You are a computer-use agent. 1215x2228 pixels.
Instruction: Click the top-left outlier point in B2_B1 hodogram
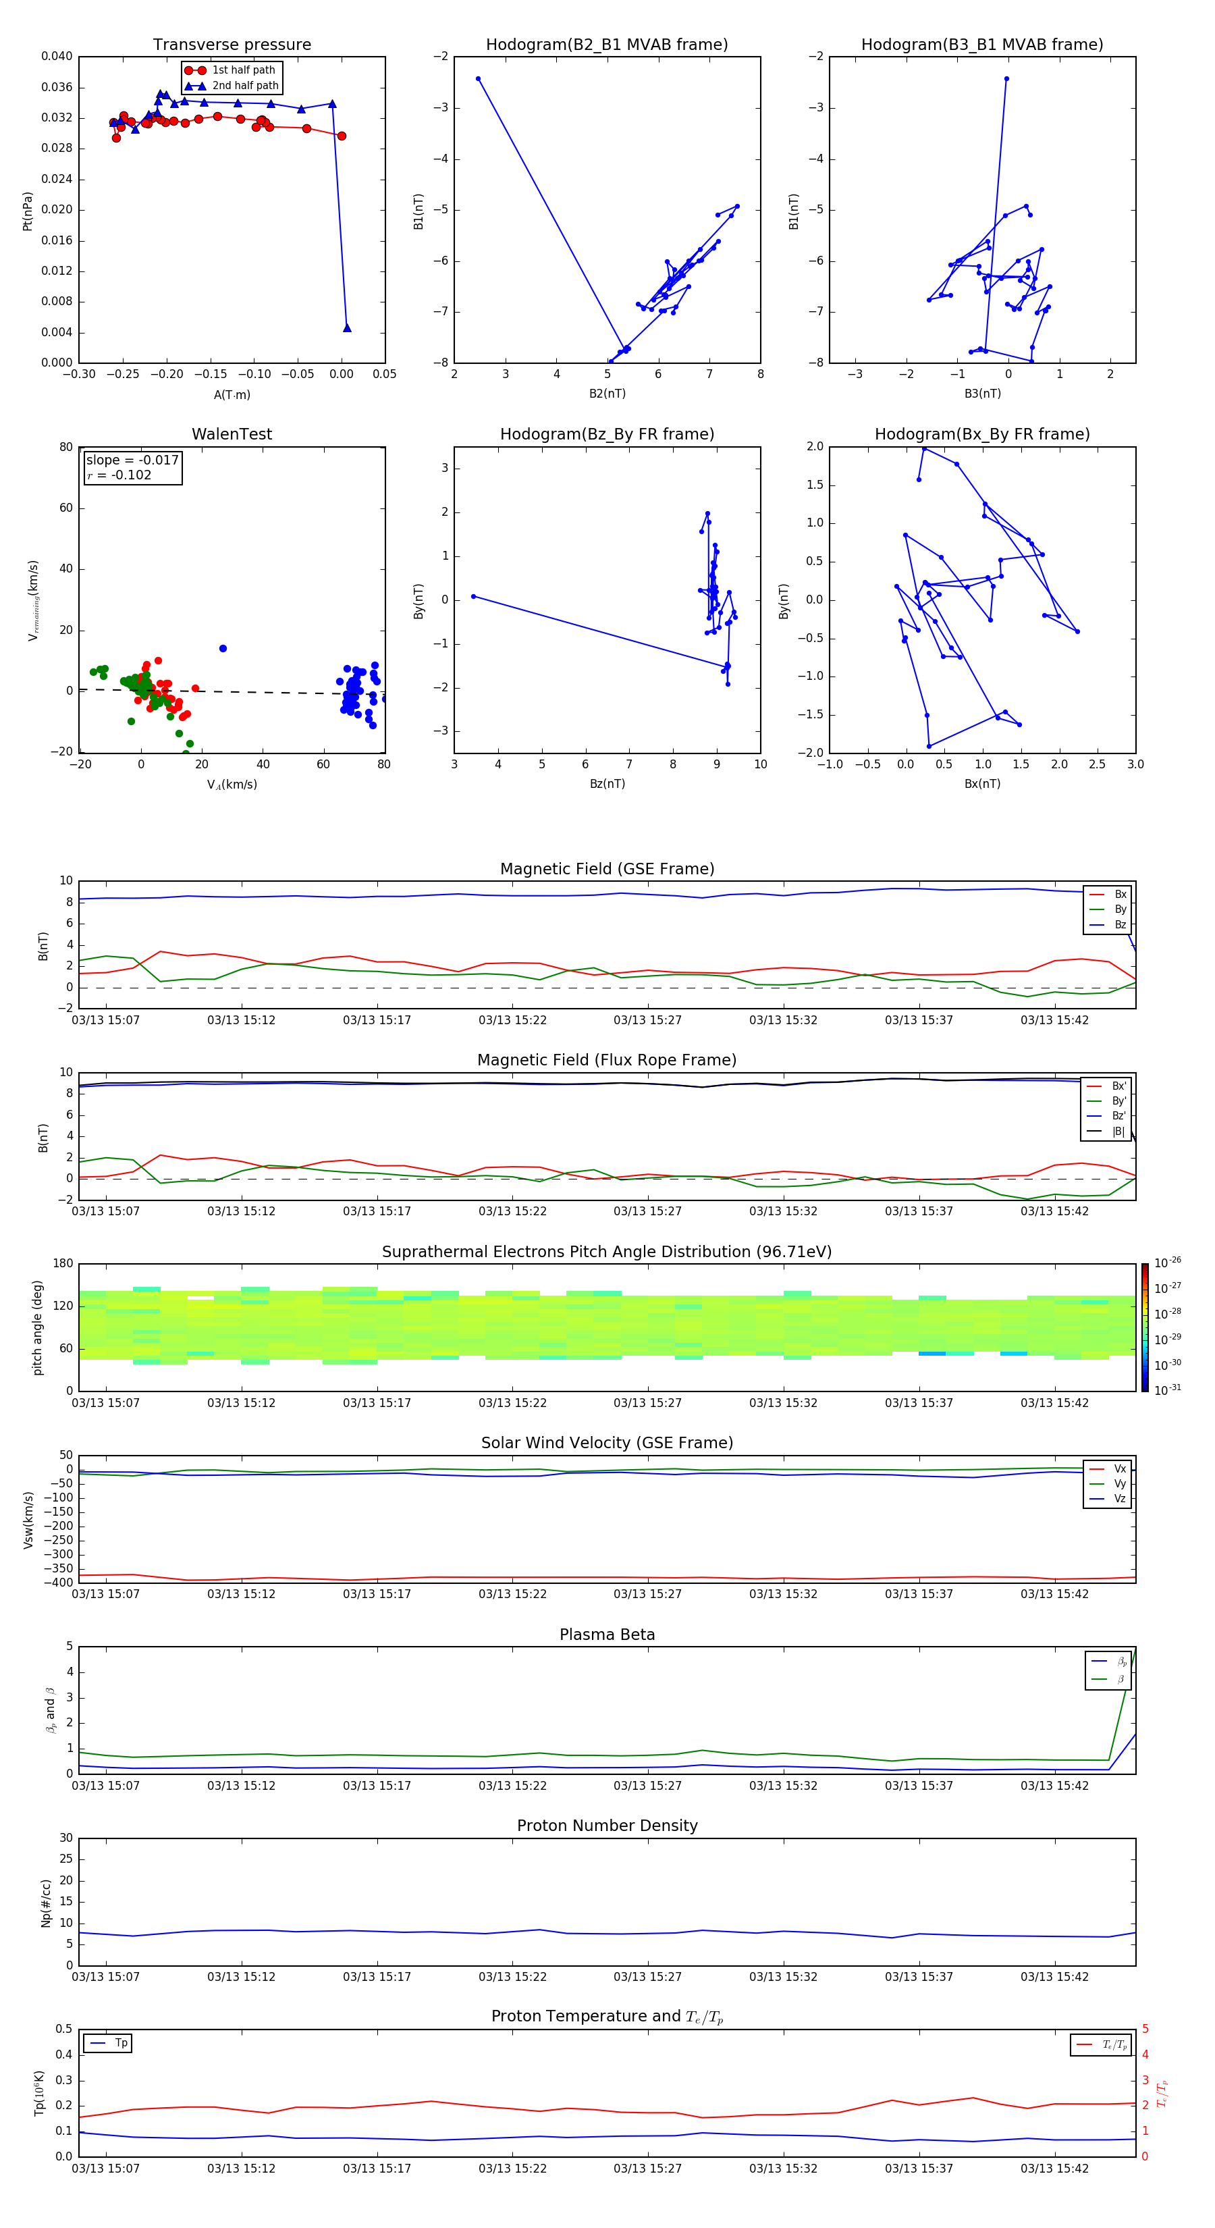pos(478,79)
